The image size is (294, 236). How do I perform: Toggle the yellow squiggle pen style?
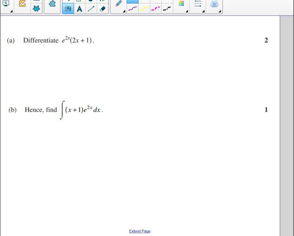(x=144, y=8)
